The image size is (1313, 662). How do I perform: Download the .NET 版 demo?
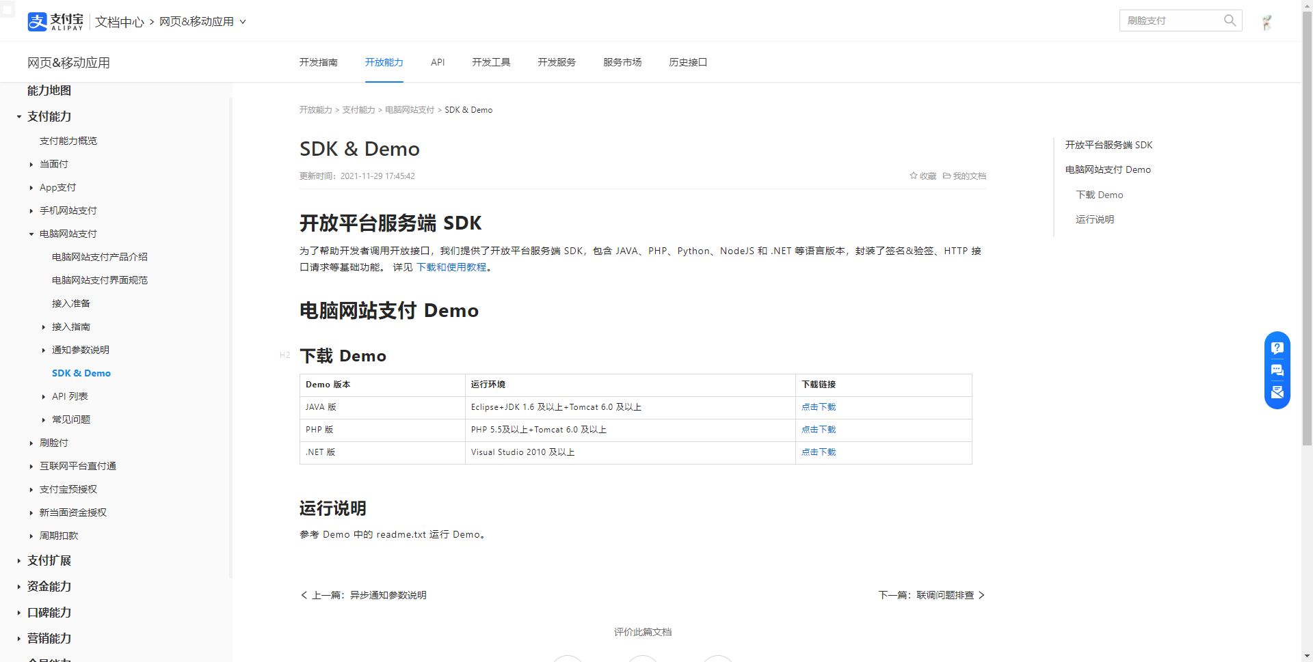pos(819,452)
